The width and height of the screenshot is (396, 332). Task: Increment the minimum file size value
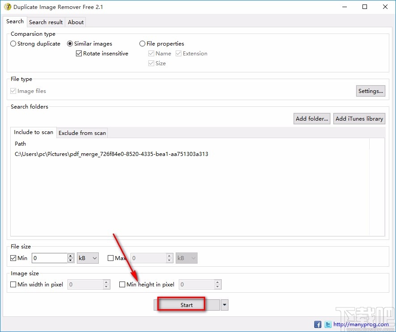click(x=70, y=256)
